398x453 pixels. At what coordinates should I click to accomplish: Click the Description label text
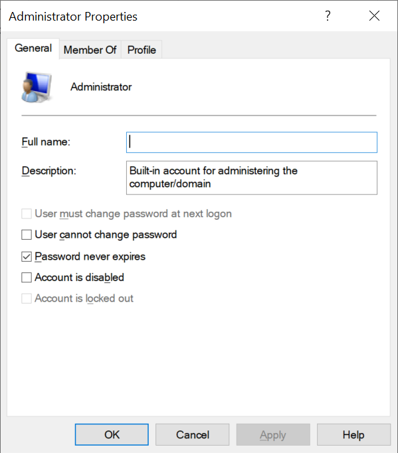coord(49,171)
